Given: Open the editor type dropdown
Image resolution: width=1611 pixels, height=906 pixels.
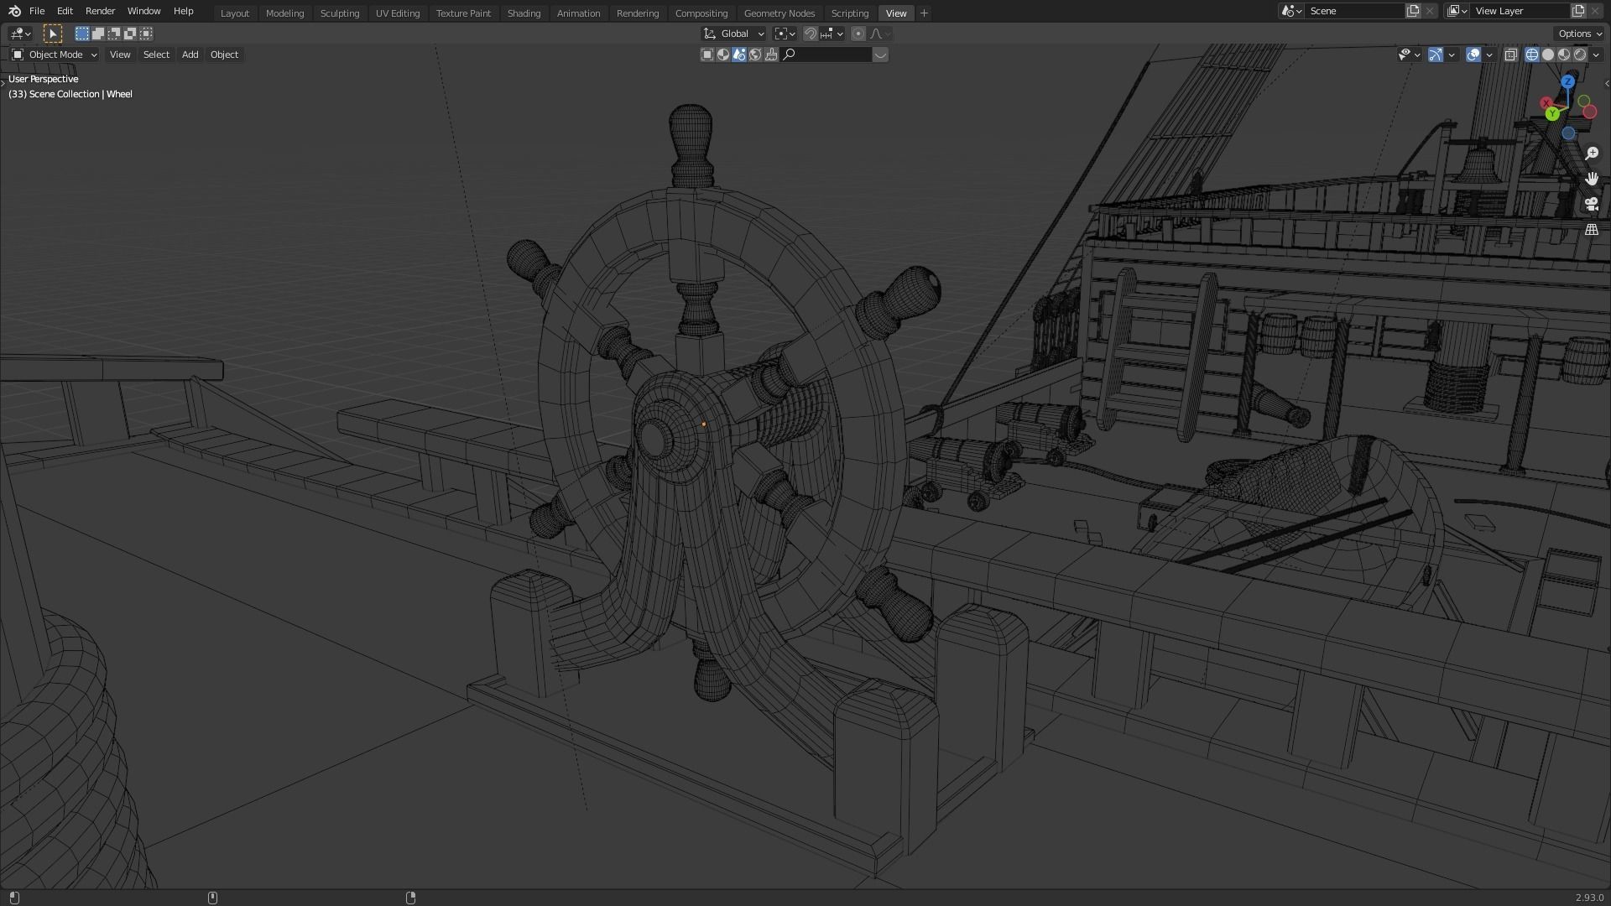Looking at the screenshot, I should 20,34.
